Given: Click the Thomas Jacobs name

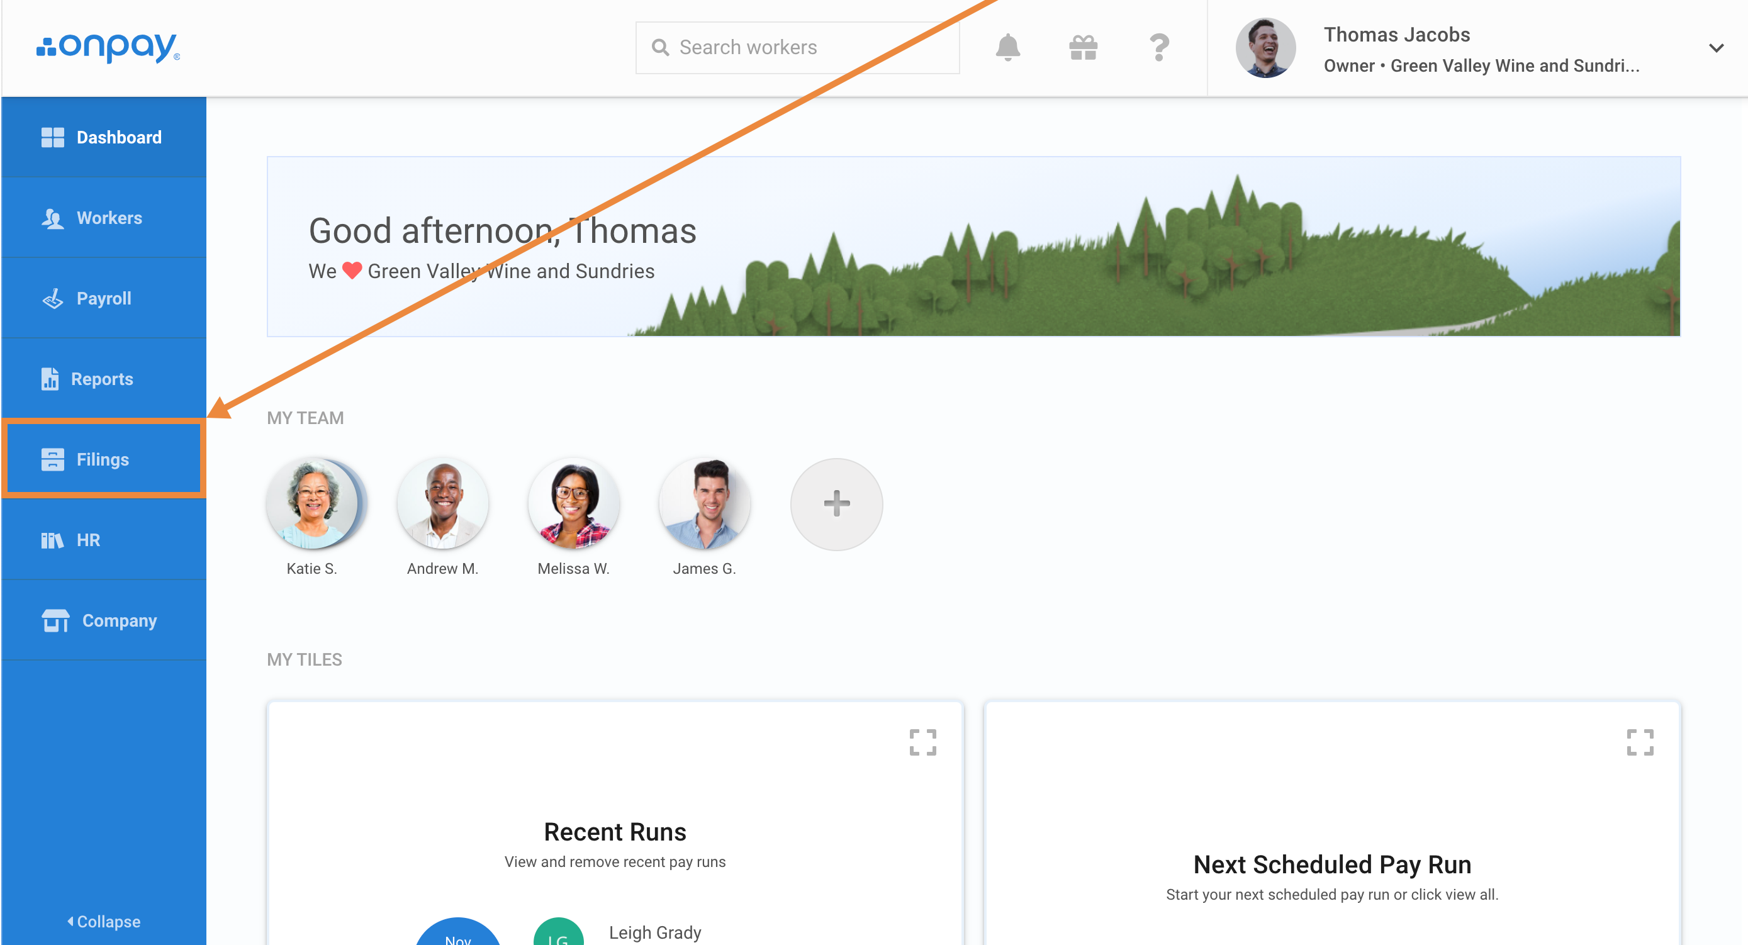Looking at the screenshot, I should pos(1396,34).
